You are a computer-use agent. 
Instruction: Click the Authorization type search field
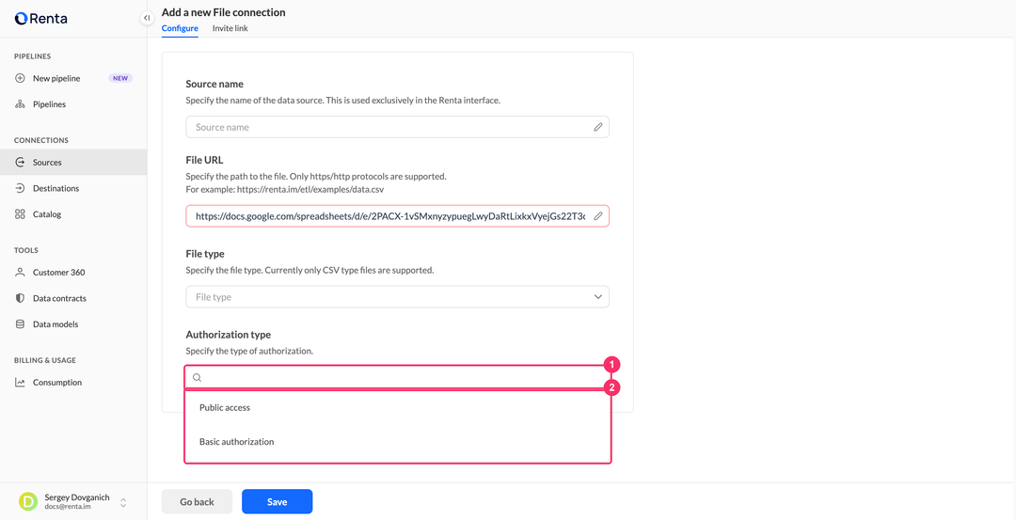tap(398, 377)
